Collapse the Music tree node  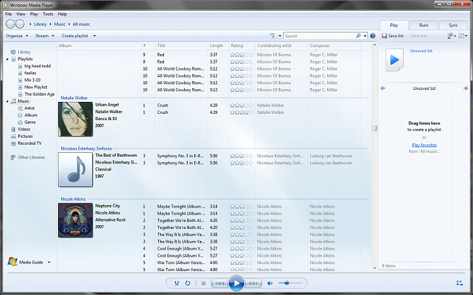pyautogui.click(x=7, y=101)
